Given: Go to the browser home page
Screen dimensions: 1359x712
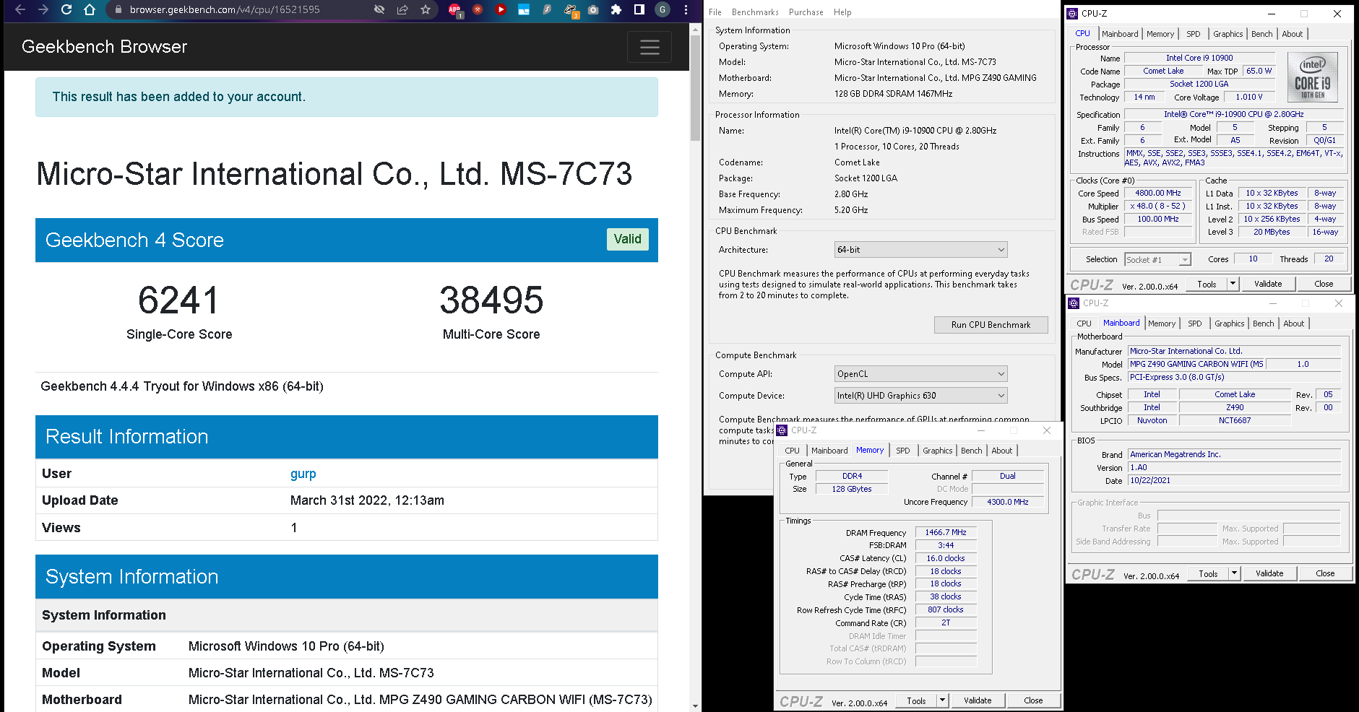Looking at the screenshot, I should (x=90, y=9).
